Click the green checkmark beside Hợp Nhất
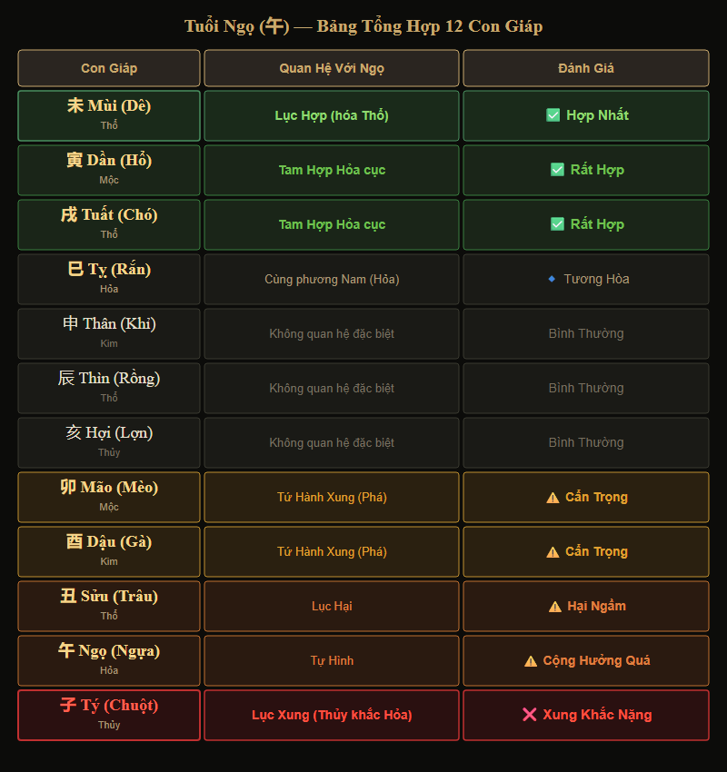The height and width of the screenshot is (772, 727). pyautogui.click(x=553, y=115)
